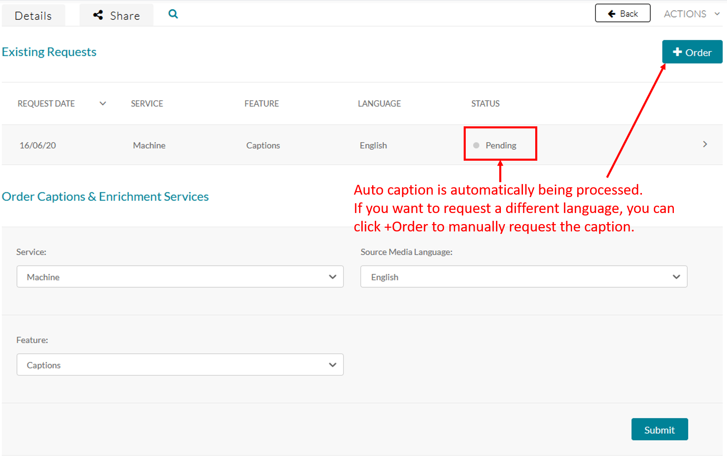Click the search magnifier icon

173,14
